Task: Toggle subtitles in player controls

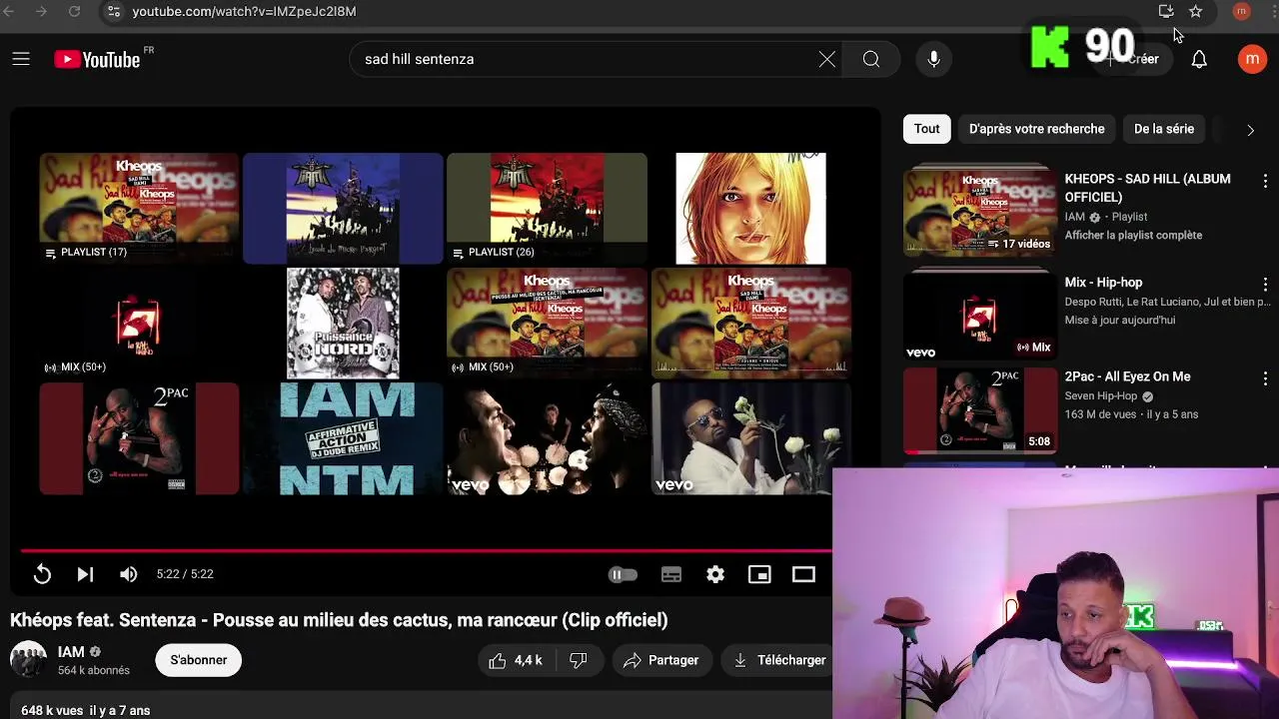Action: tap(671, 574)
